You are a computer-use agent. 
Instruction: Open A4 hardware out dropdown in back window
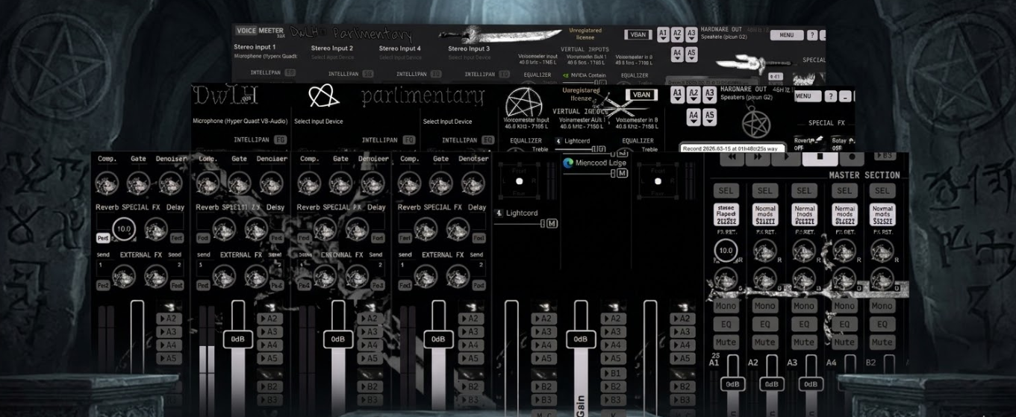(677, 54)
